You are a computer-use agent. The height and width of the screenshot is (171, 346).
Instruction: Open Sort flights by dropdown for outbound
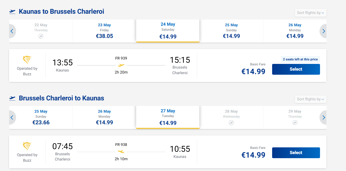(310, 13)
